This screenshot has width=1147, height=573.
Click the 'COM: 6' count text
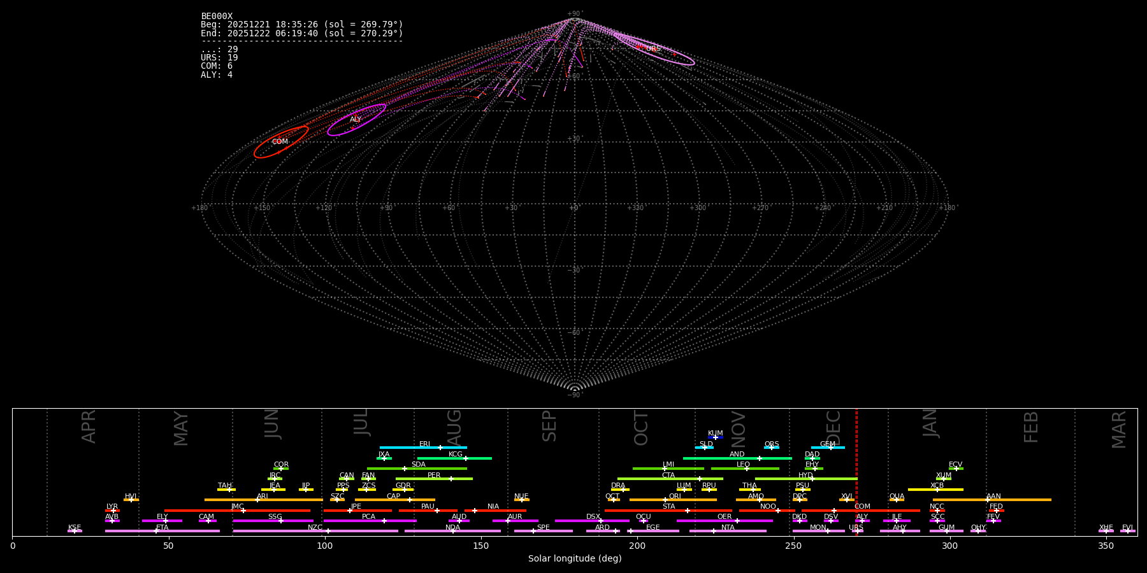click(217, 66)
